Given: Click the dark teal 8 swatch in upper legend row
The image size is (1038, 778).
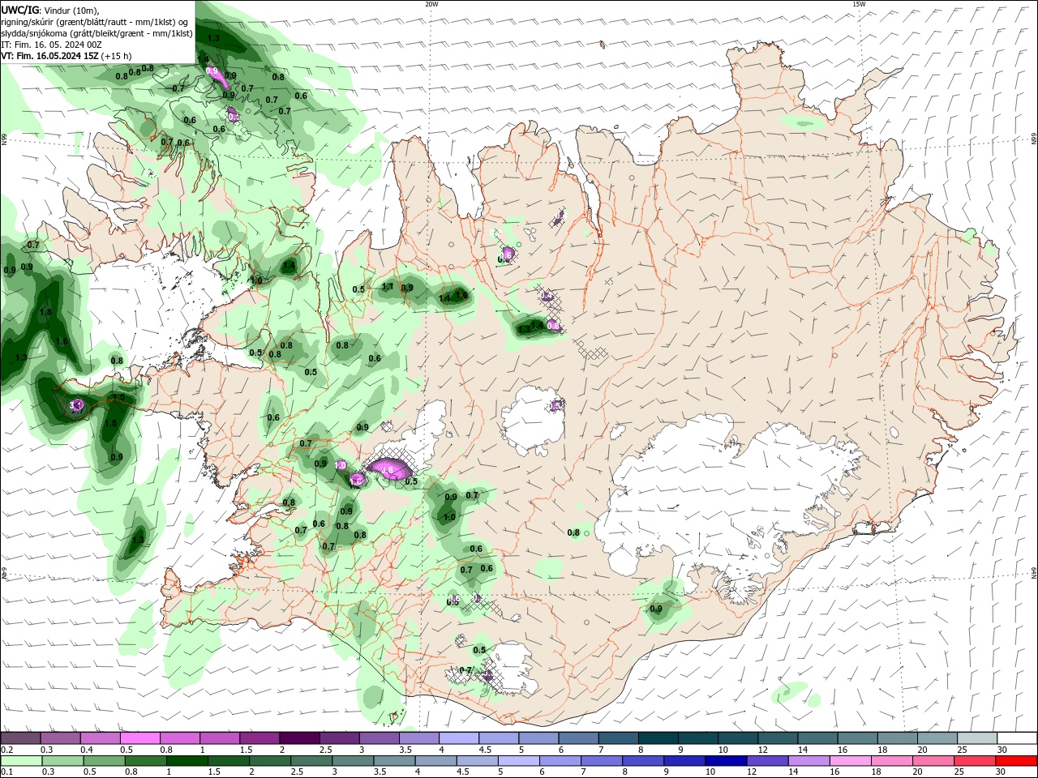Looking at the screenshot, I should coord(658,738).
